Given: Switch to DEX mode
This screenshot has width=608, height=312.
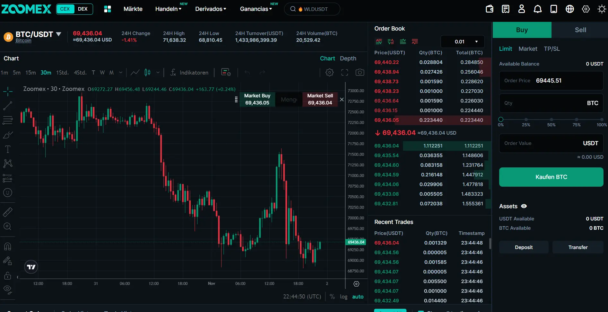Looking at the screenshot, I should [x=83, y=9].
